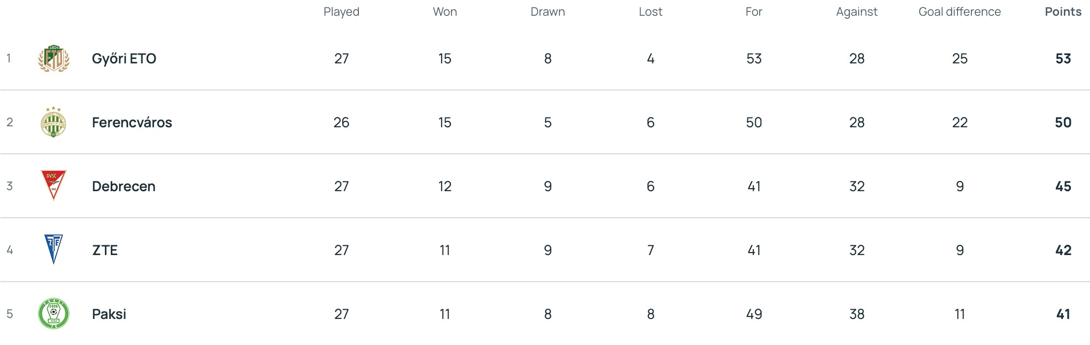This screenshot has width=1090, height=345.
Task: Click the Won column header
Action: 445,12
